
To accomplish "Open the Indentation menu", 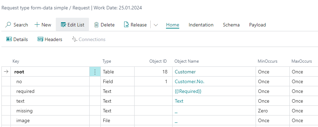I will (201, 25).
